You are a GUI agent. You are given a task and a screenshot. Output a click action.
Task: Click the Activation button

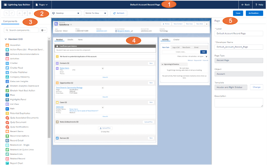coord(254,13)
